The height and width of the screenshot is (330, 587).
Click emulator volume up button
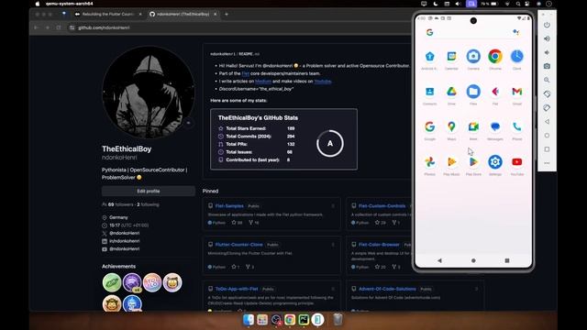coord(547,38)
